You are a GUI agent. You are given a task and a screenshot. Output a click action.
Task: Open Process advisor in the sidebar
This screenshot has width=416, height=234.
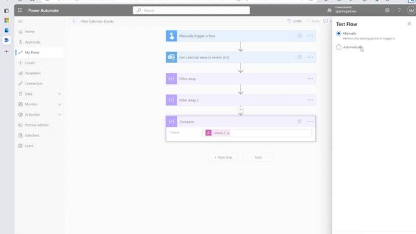click(x=39, y=125)
